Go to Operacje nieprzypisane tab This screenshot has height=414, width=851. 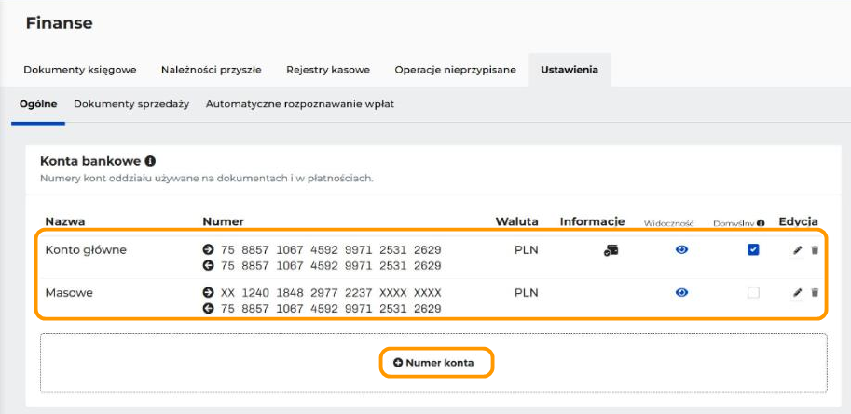pos(455,70)
